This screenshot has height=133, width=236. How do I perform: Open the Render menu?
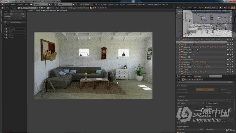[x=13, y=5]
